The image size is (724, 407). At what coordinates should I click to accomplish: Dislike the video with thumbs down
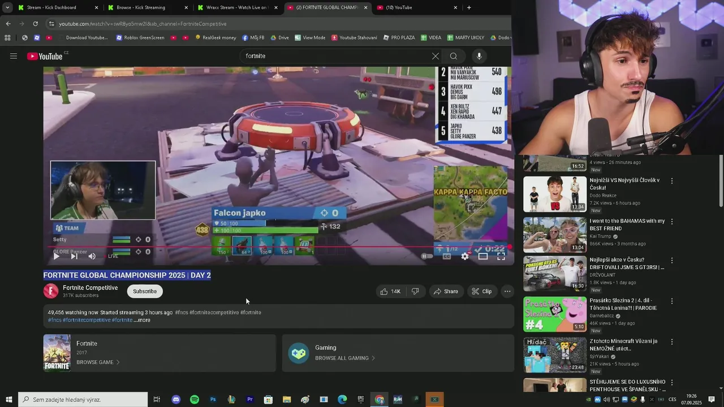pyautogui.click(x=415, y=291)
